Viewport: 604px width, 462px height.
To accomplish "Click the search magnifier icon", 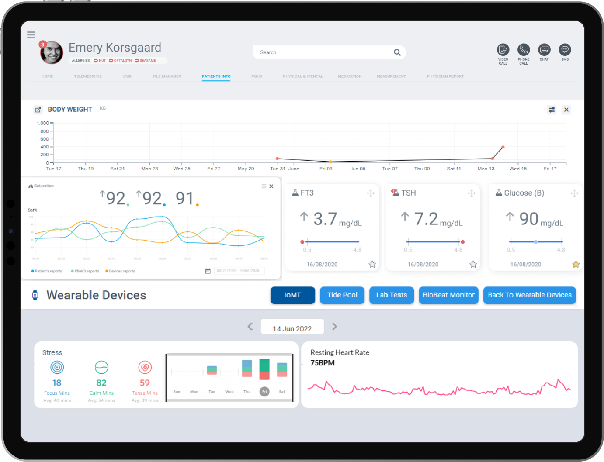I will [x=397, y=52].
